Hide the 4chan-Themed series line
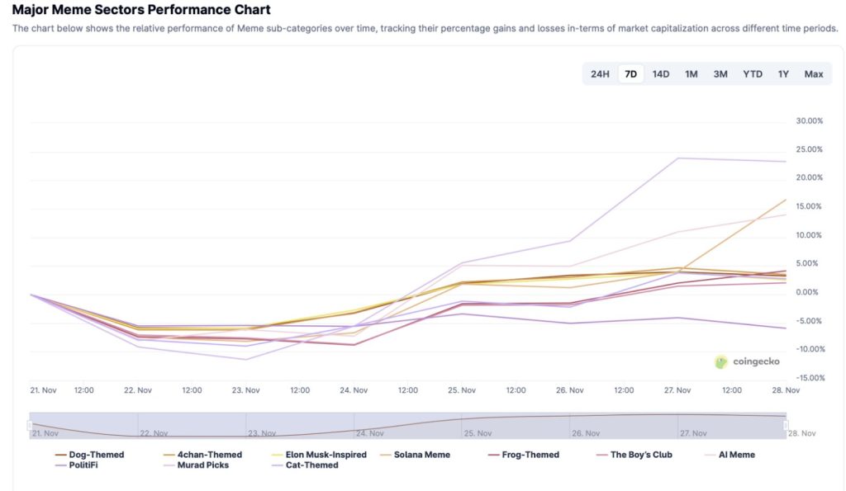The height and width of the screenshot is (491, 846). (208, 455)
